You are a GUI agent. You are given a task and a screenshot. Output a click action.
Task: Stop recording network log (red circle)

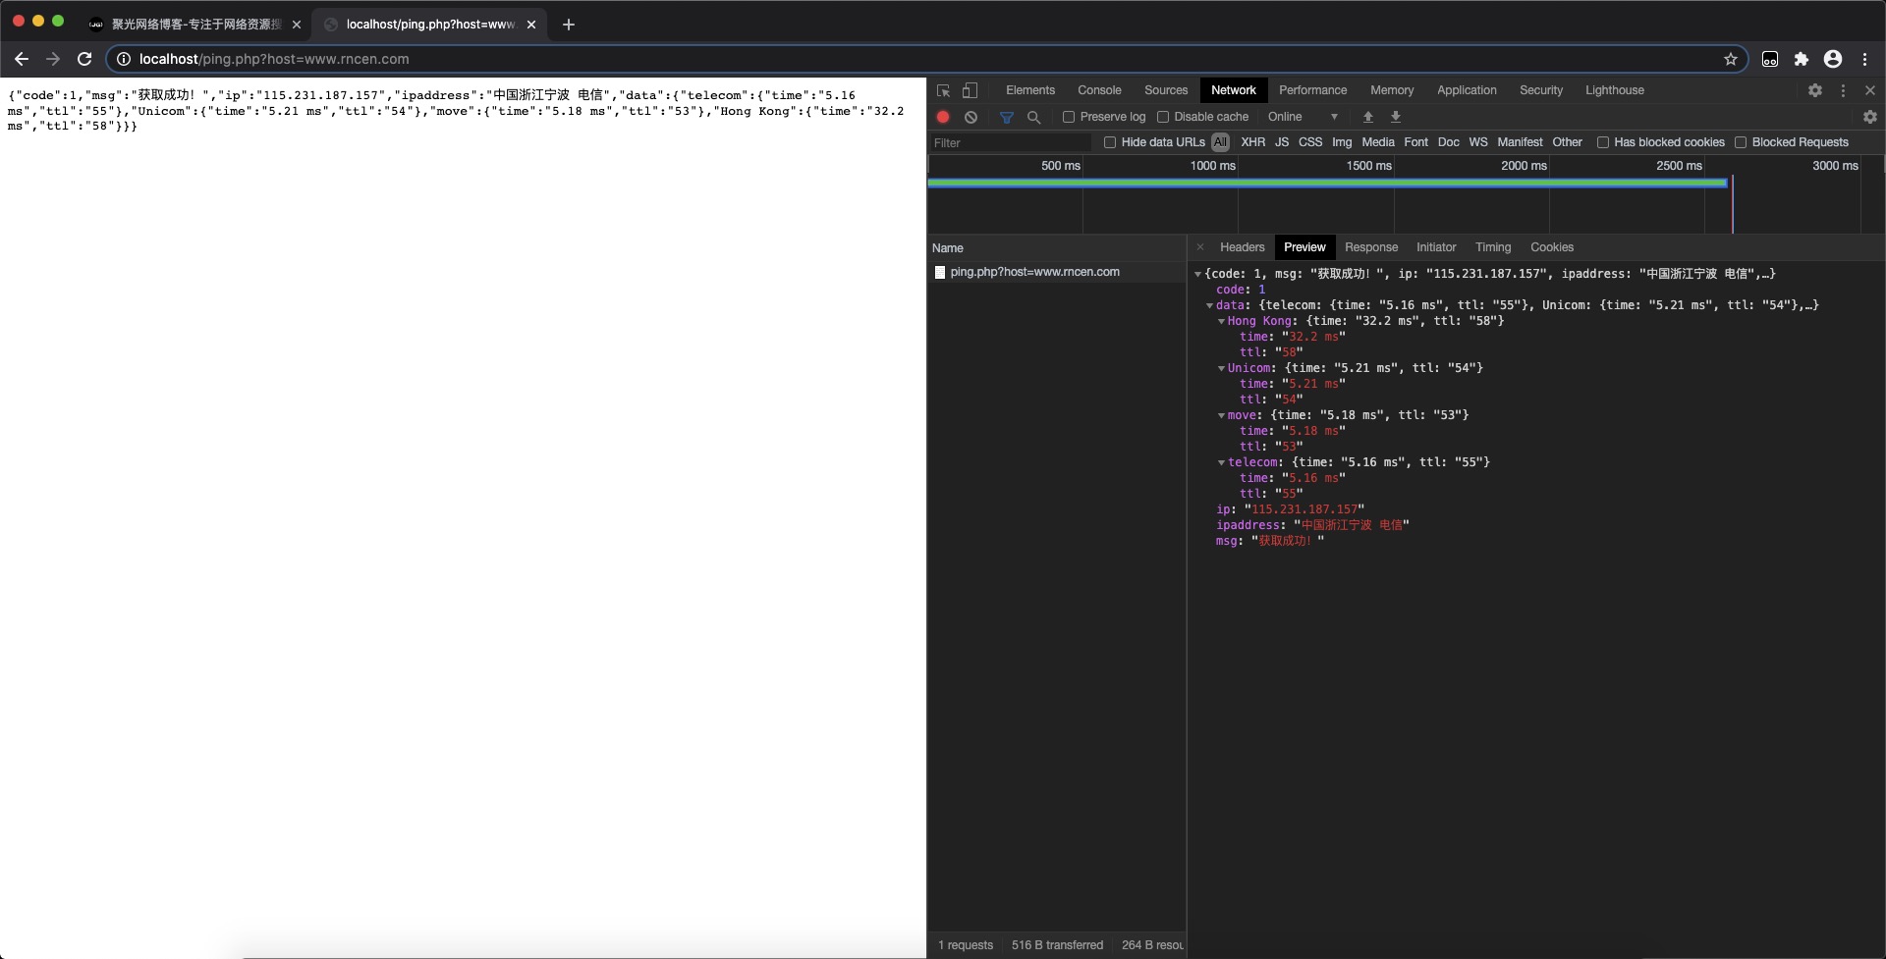tap(943, 117)
